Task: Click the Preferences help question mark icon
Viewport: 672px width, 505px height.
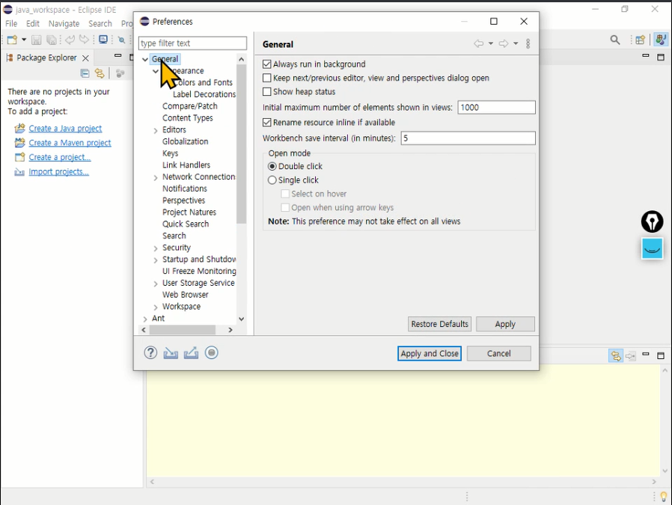Action: [x=150, y=352]
